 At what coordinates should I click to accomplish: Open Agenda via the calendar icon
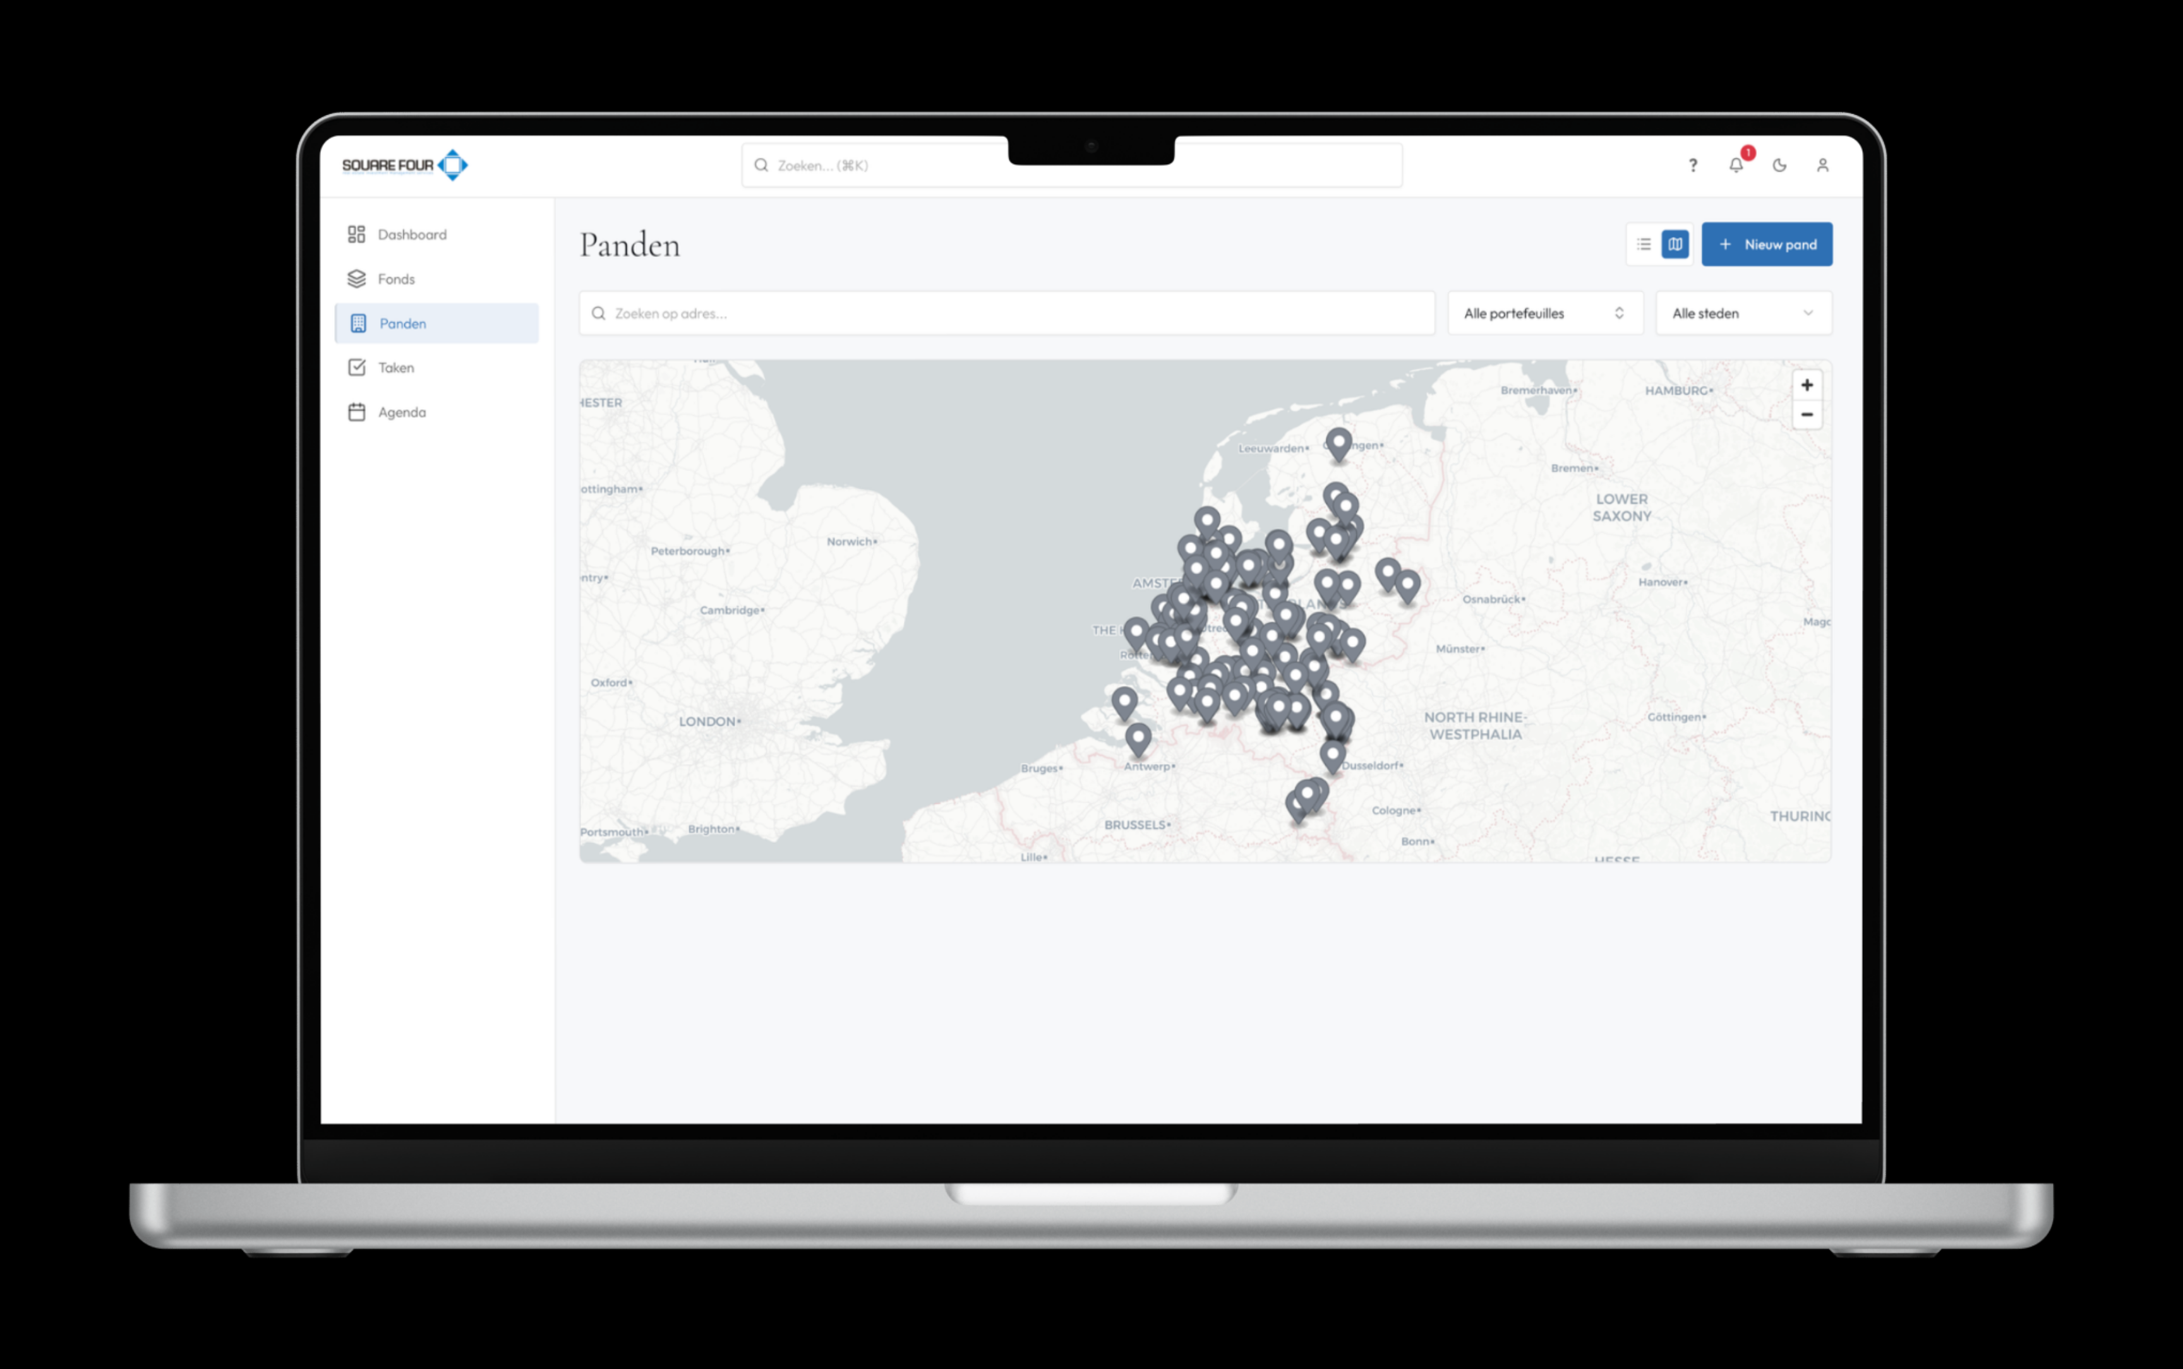tap(356, 411)
